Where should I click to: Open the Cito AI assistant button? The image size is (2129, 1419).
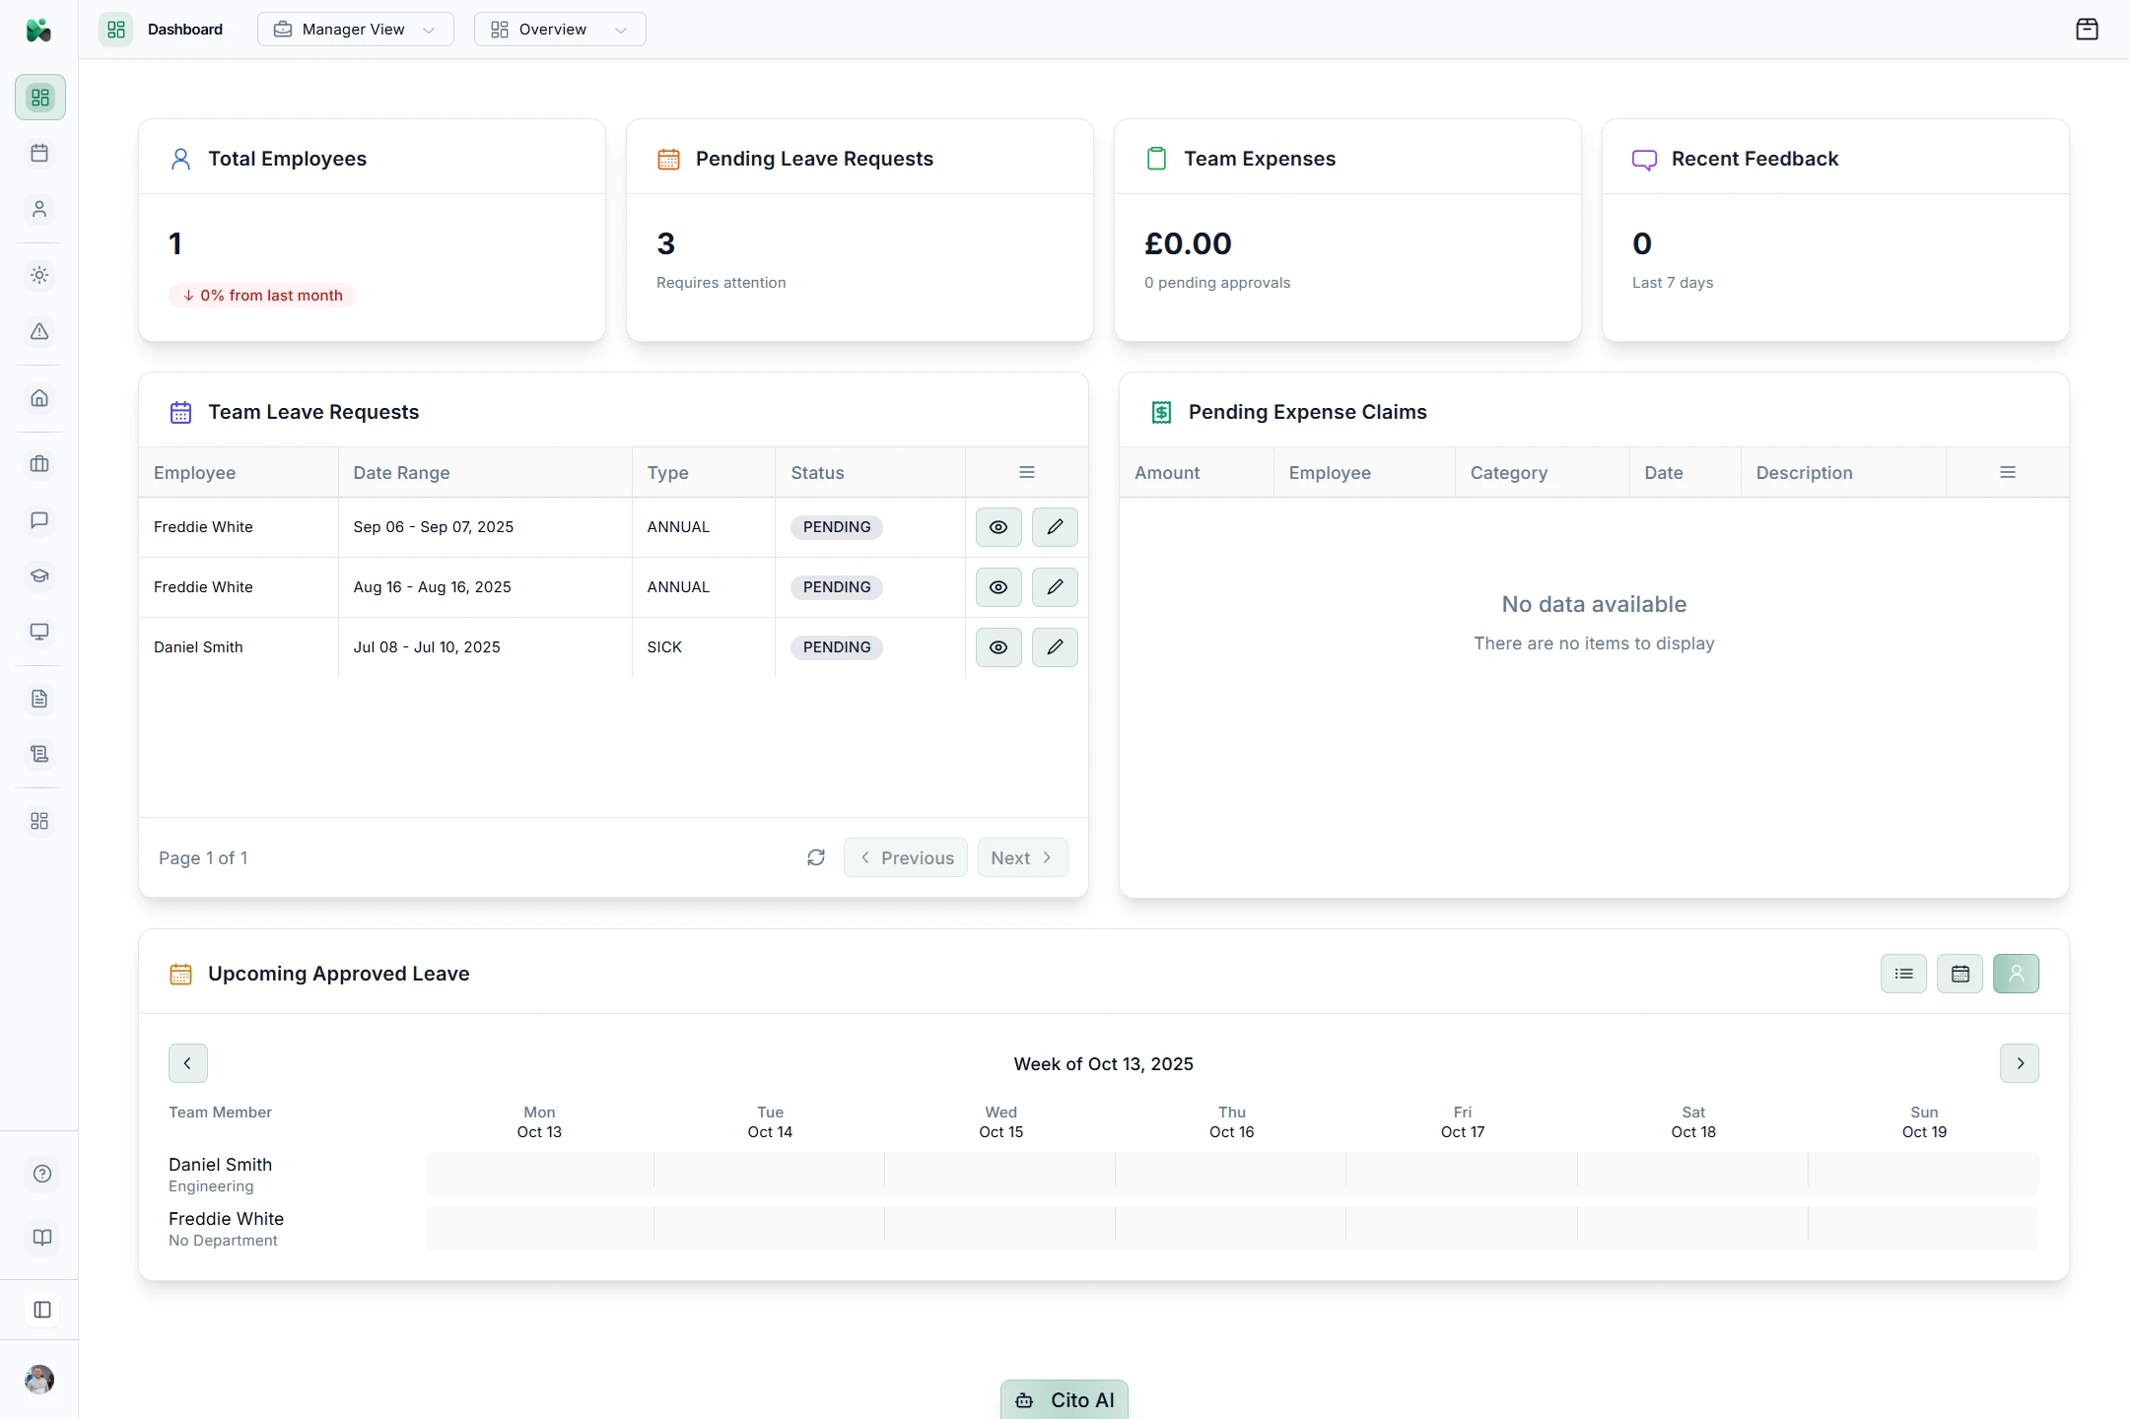coord(1064,1399)
